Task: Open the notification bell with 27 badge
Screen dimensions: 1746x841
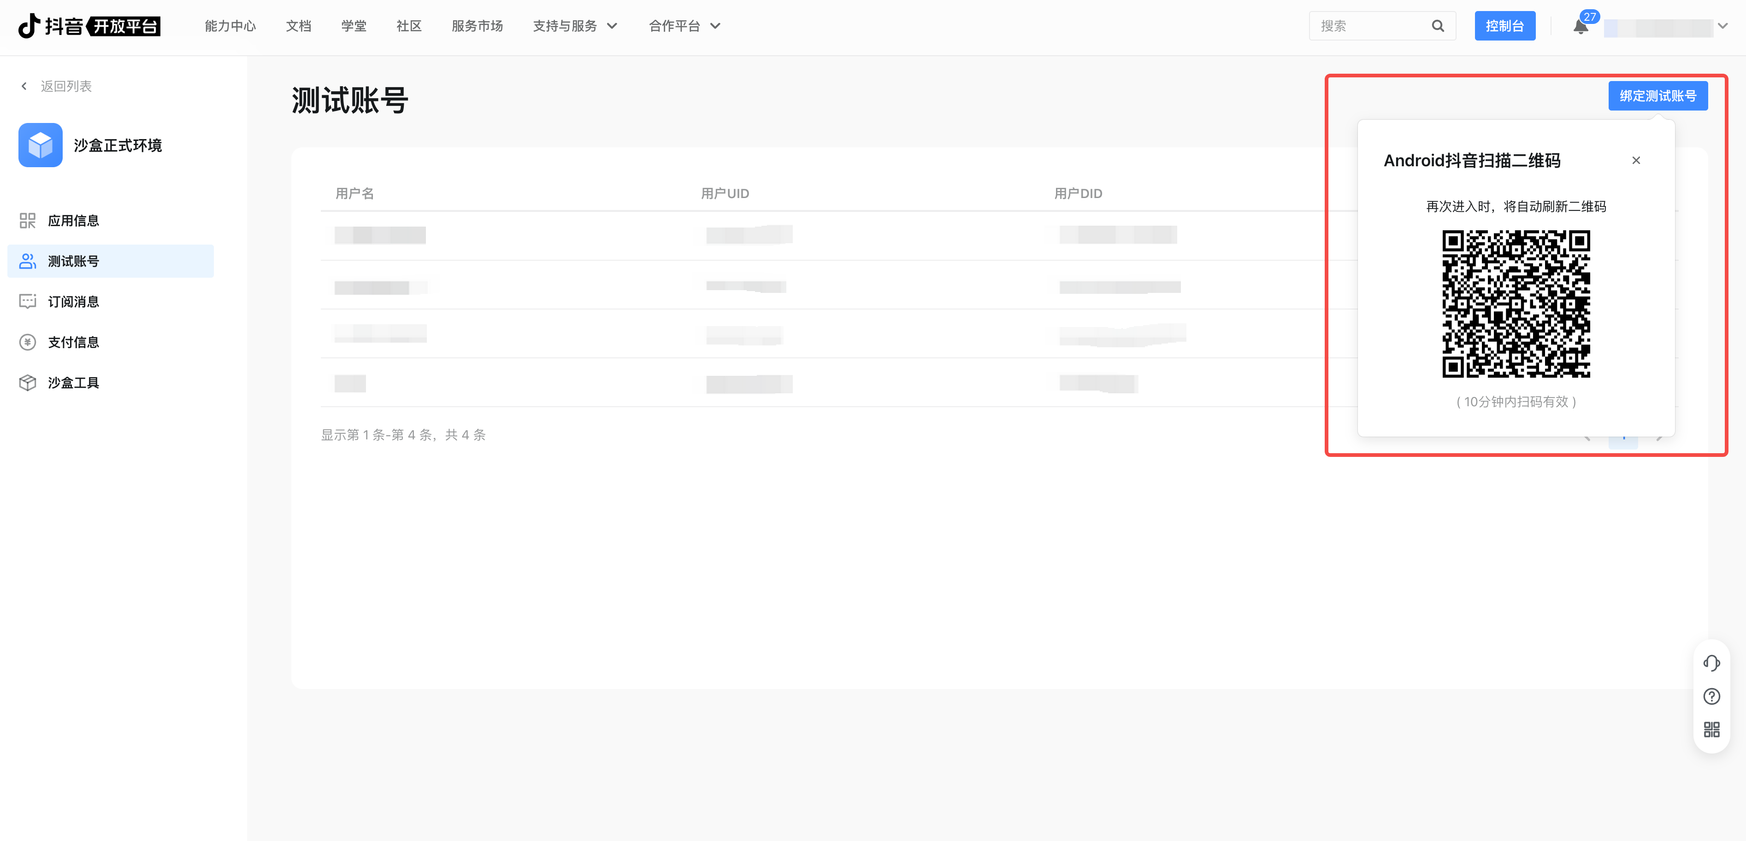Action: point(1581,26)
